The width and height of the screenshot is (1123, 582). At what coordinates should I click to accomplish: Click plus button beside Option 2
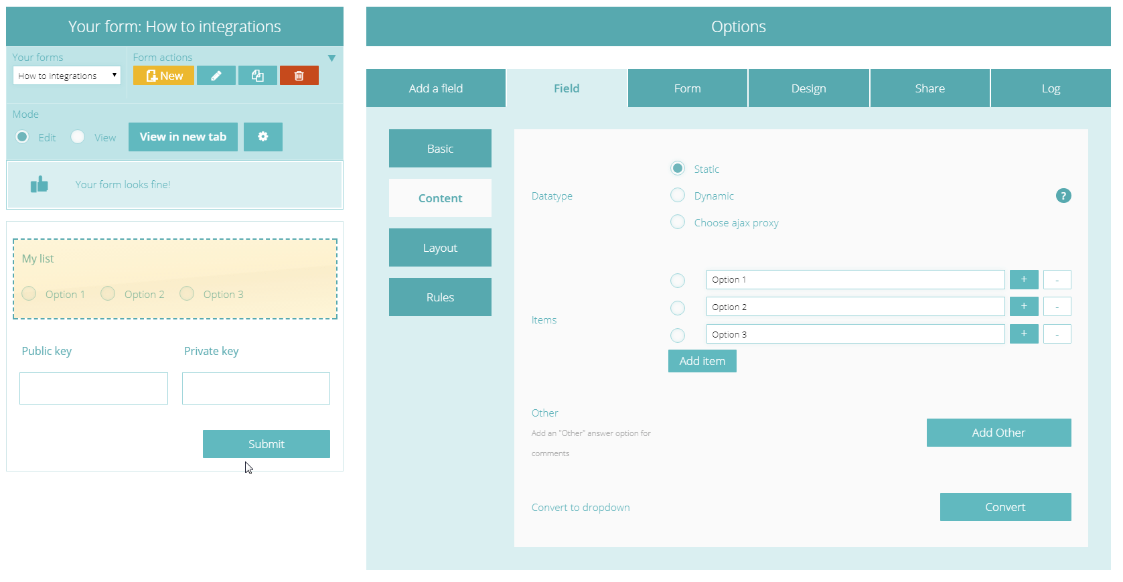tap(1024, 307)
